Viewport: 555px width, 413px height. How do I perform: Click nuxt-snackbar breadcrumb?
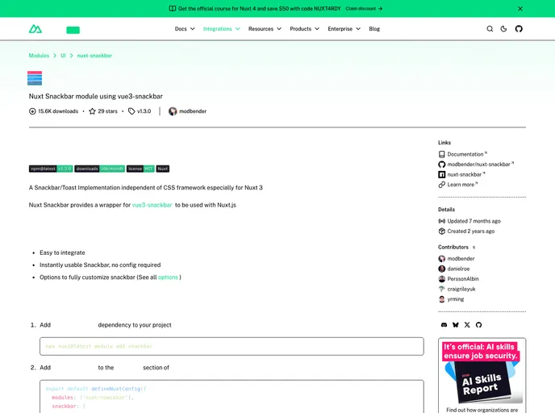tap(94, 56)
